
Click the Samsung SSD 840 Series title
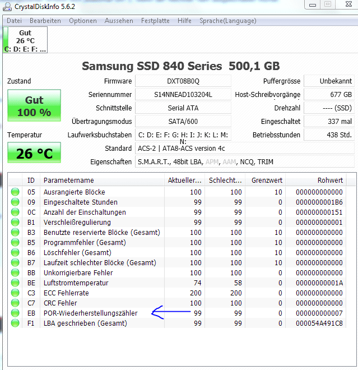tap(180, 66)
